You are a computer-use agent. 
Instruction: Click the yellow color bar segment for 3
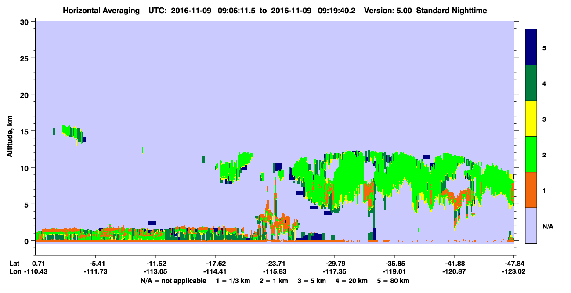531,119
